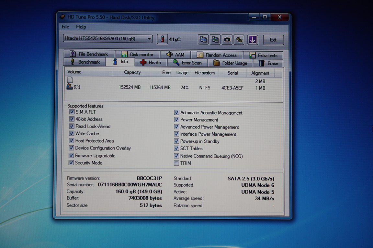Switch to the AAM tab

(x=175, y=55)
